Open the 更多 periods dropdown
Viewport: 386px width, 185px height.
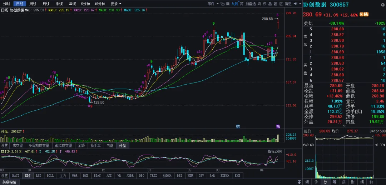coord(116,4)
